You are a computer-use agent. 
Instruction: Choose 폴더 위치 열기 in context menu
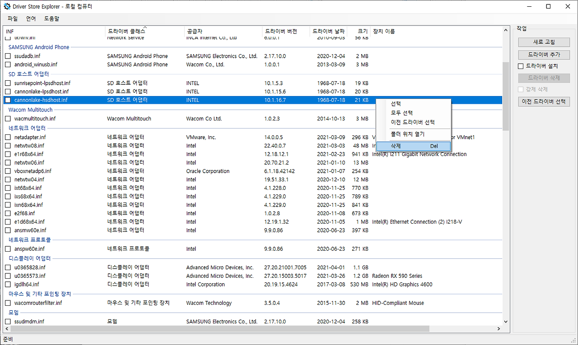pyautogui.click(x=414, y=134)
